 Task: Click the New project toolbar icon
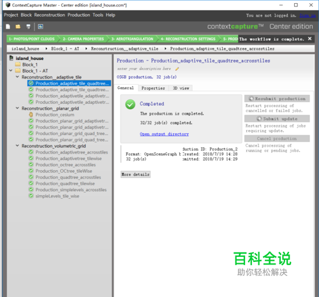point(8,27)
